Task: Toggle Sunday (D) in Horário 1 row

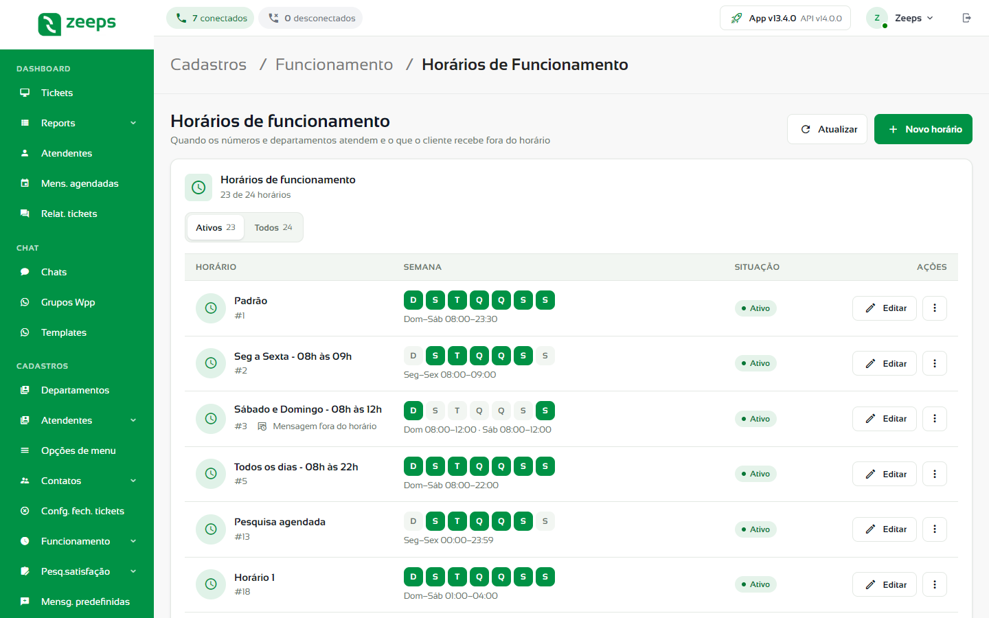Action: [x=413, y=577]
